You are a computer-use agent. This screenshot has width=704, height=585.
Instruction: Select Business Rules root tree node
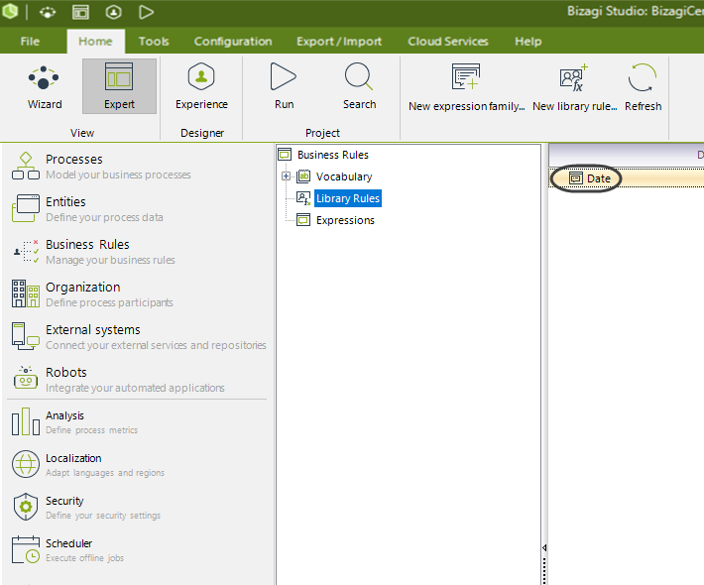[x=333, y=155]
